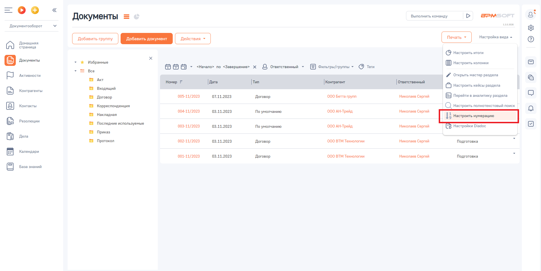Collapse the Избранные tree node
Viewport: 541px width, 271px height.
[x=76, y=62]
